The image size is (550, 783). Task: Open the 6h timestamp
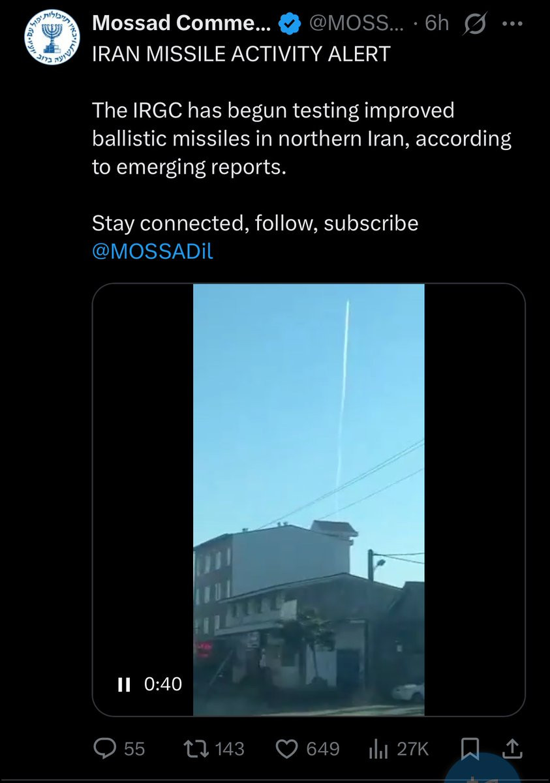pos(437,24)
